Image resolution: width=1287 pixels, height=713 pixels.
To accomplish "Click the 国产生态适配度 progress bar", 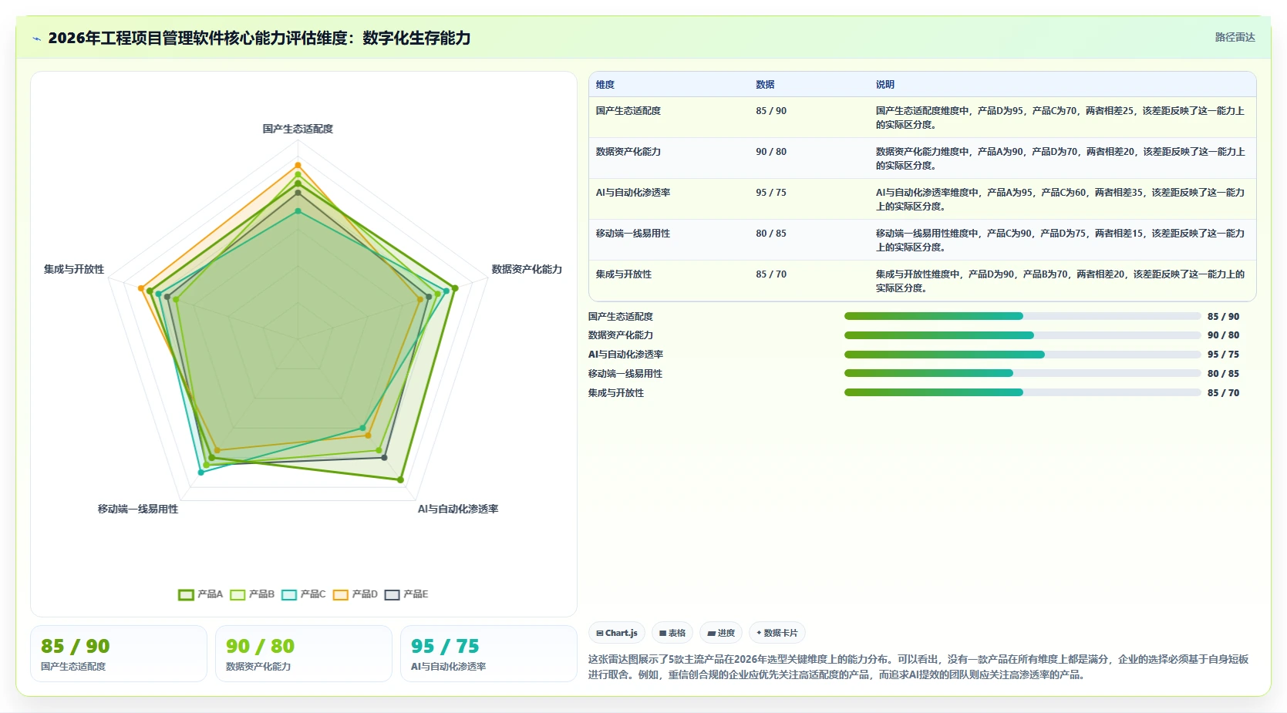I will point(1023,316).
